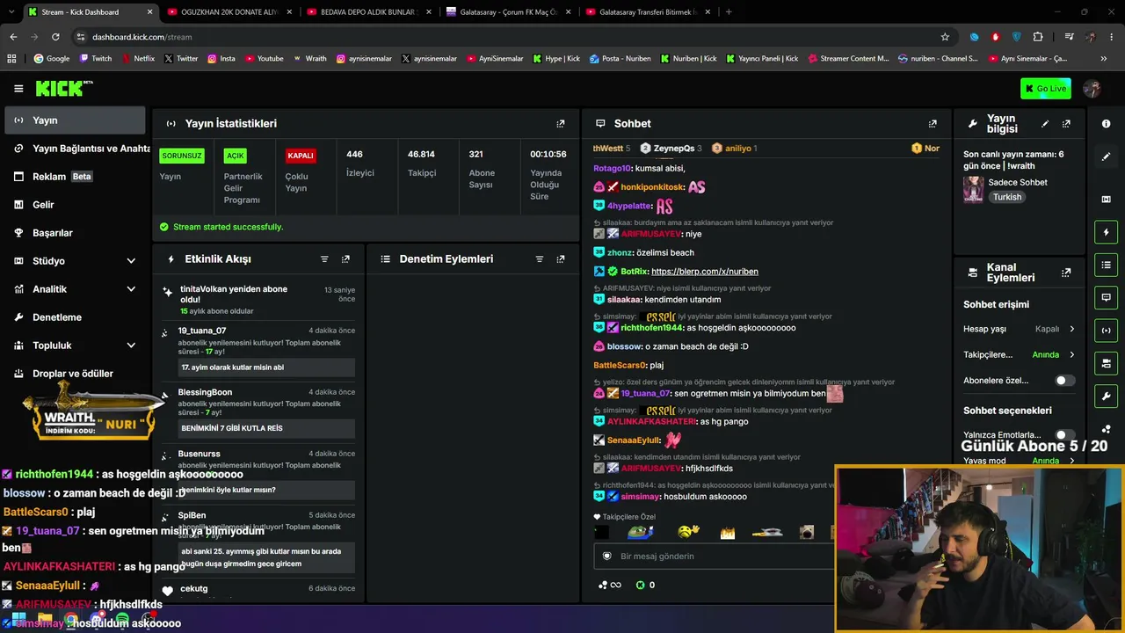1125x633 pixels.
Task: Open the hamburger menu beside the Kick logo
Action: pyautogui.click(x=18, y=89)
